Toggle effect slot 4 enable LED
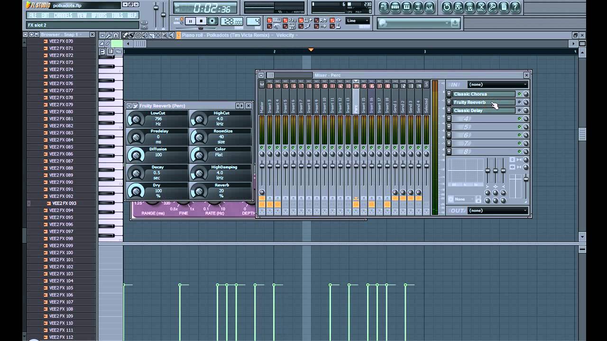Viewport: 607px width, 341px height. point(519,118)
